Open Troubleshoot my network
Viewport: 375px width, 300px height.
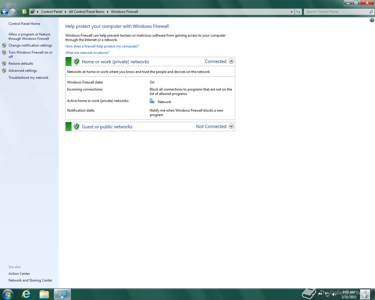click(28, 78)
